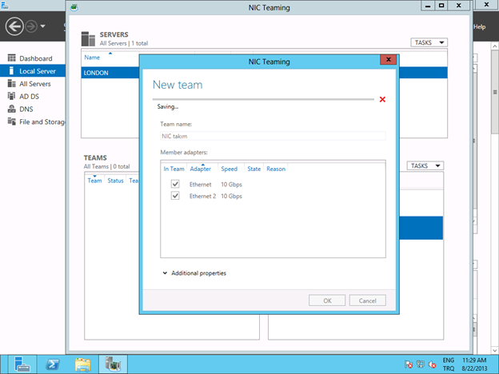Click the red X error icon beside progress bar
The width and height of the screenshot is (499, 374).
382,100
